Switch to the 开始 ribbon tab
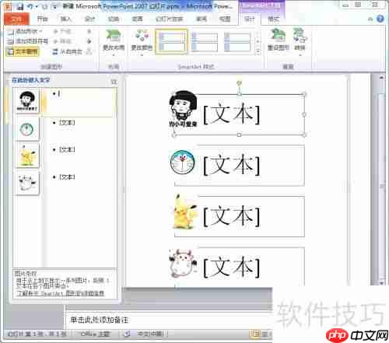 [43, 19]
